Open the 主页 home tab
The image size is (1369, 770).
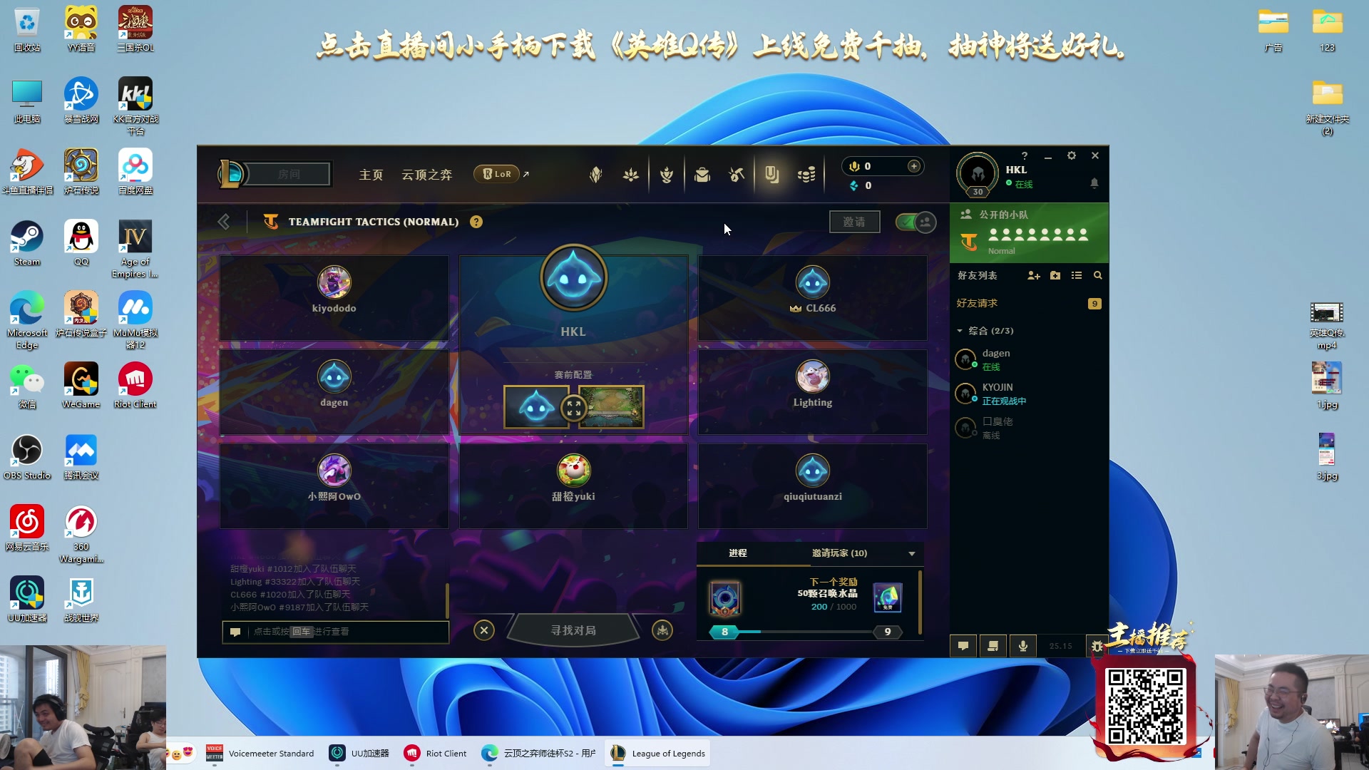click(x=371, y=175)
